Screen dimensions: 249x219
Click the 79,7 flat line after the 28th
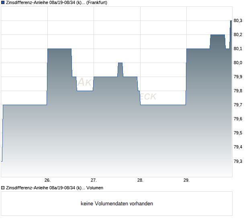point(163,105)
